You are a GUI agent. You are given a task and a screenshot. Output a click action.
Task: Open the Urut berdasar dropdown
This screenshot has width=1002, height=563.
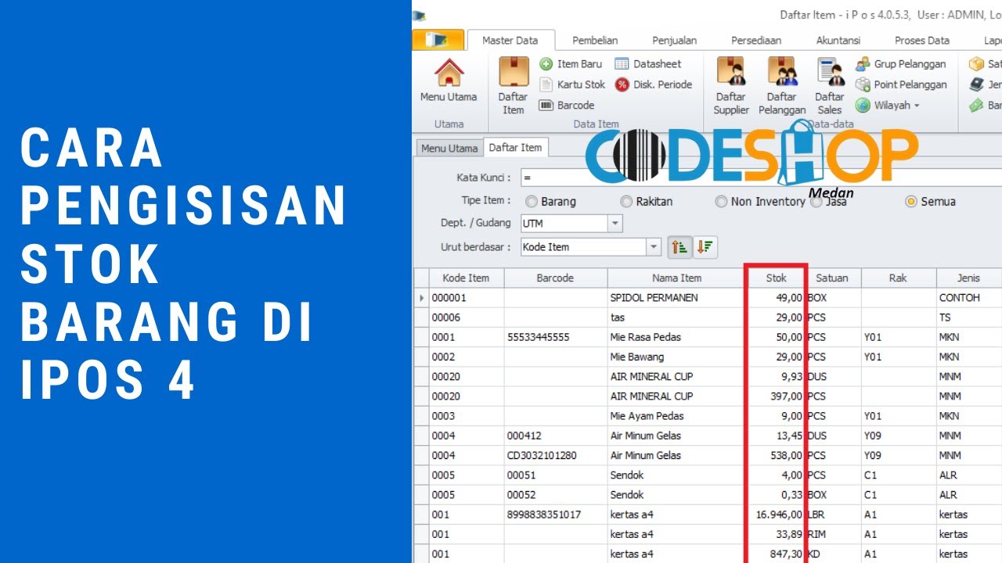[654, 247]
